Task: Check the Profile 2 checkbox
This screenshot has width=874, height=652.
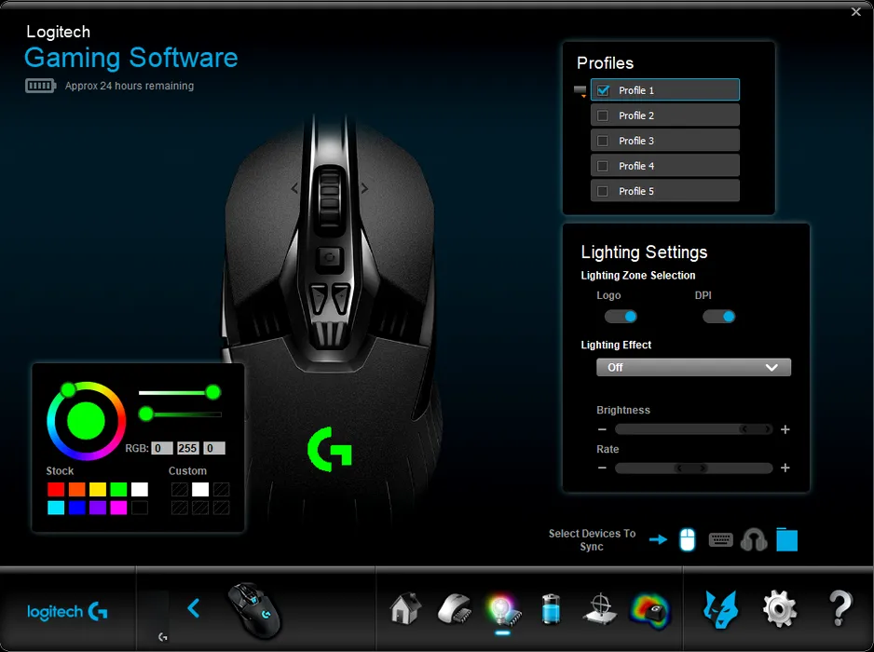Action: 603,115
